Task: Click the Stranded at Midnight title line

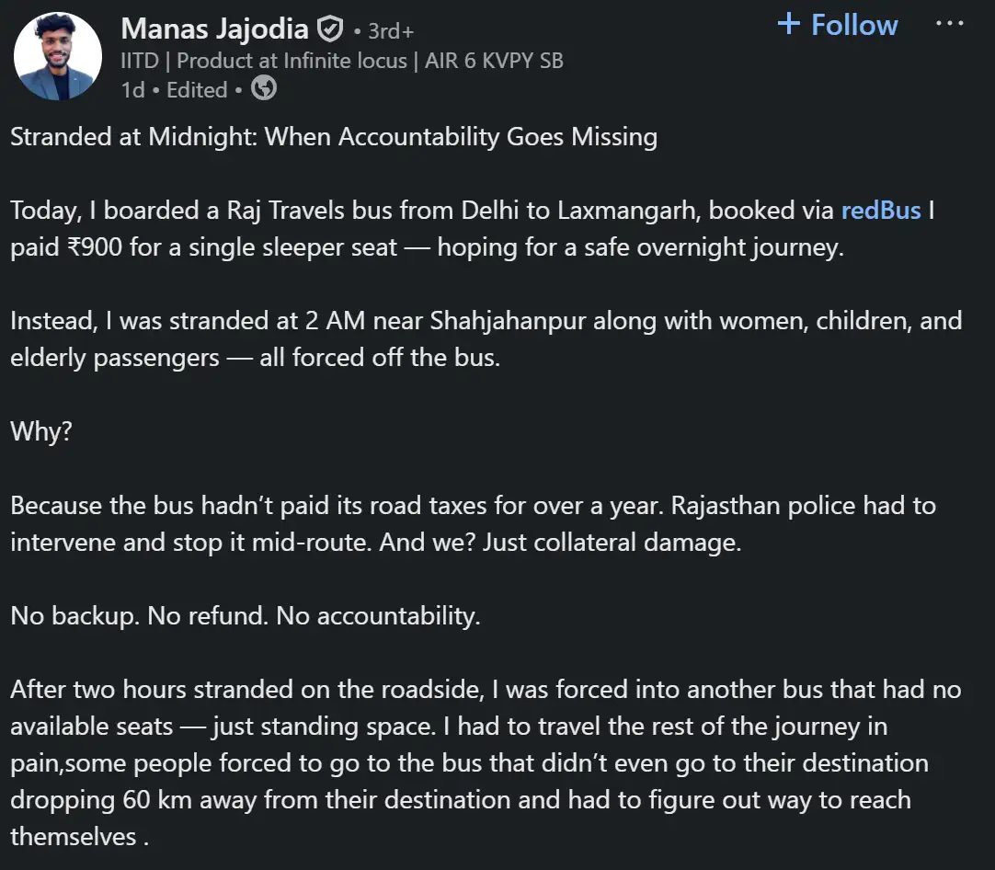Action: [x=333, y=136]
